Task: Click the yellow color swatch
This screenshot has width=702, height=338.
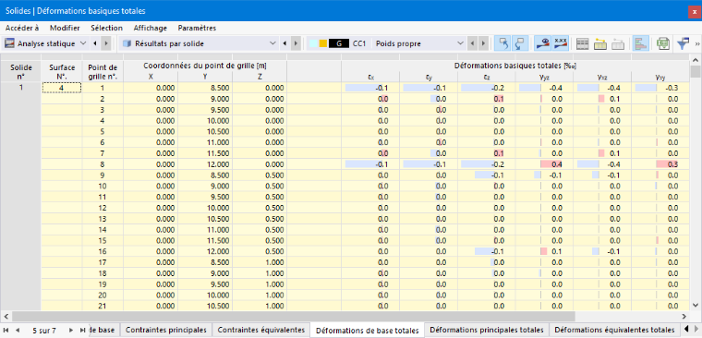Action: pyautogui.click(x=322, y=44)
